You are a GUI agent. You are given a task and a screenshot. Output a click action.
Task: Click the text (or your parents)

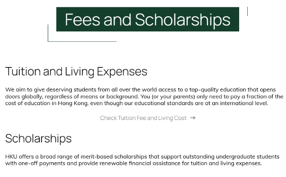(x=173, y=97)
